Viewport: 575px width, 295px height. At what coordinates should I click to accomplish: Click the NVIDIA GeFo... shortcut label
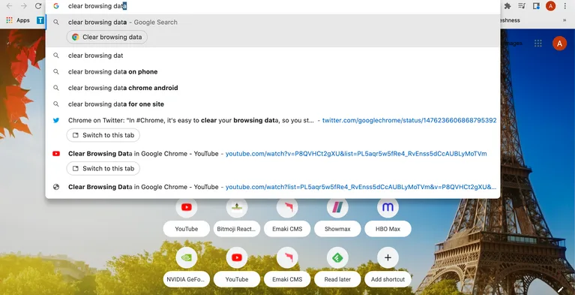[186, 279]
